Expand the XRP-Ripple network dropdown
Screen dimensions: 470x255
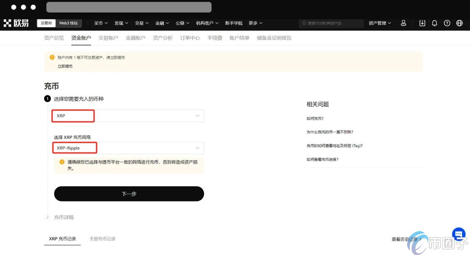128,148
